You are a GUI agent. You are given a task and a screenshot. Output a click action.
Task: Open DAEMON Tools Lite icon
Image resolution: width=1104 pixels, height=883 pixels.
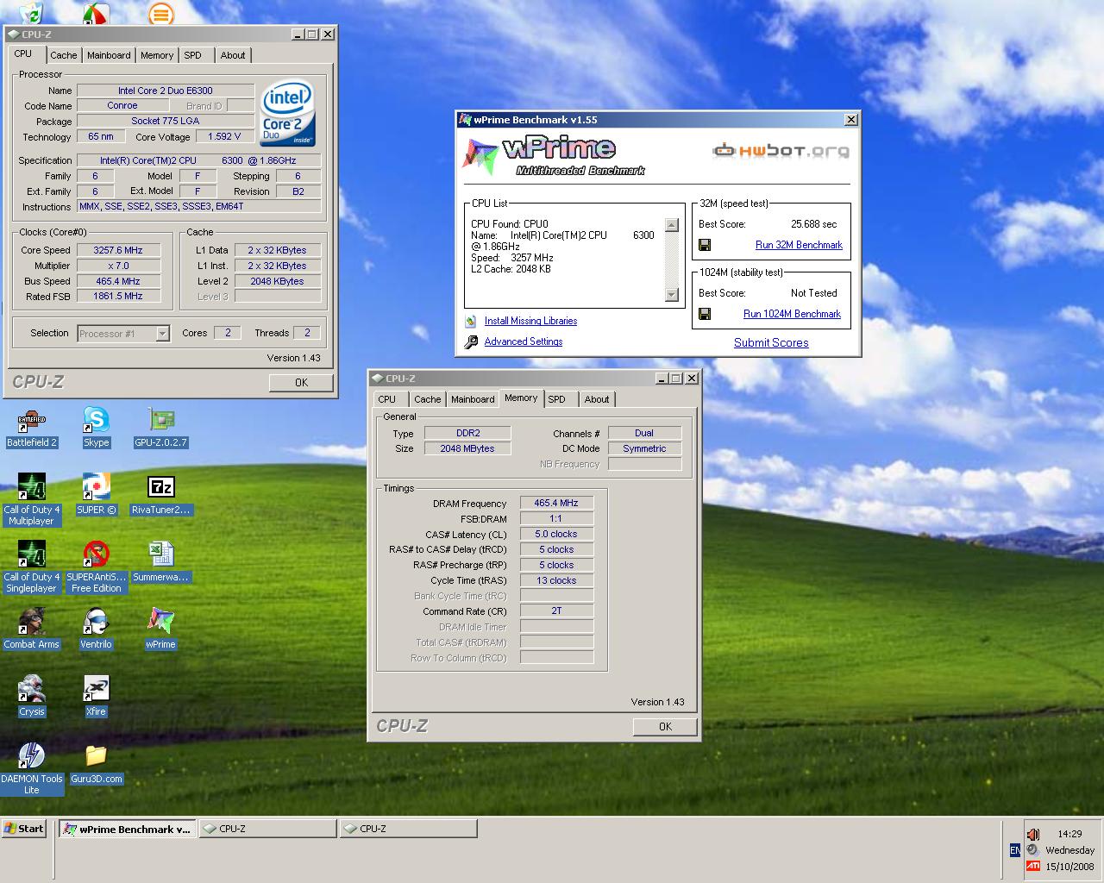coord(32,769)
